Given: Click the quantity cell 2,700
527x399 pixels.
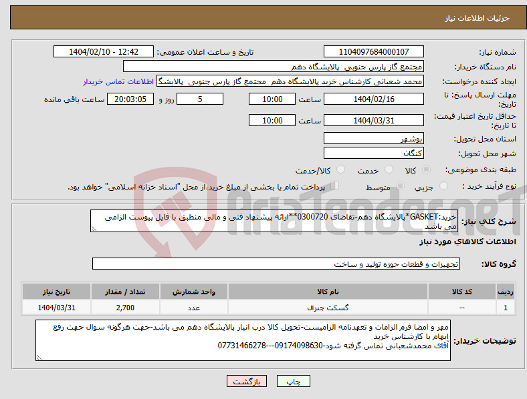Looking at the screenshot, I should click(125, 308).
